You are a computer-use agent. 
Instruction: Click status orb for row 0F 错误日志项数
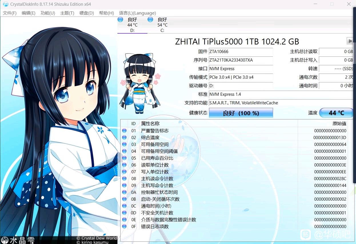point(124,226)
